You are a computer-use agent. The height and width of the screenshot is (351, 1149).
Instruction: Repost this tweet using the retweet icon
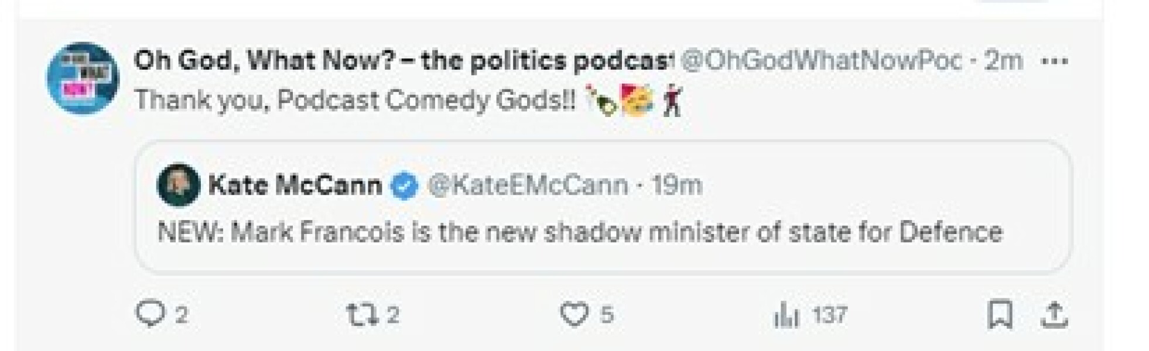(x=358, y=315)
